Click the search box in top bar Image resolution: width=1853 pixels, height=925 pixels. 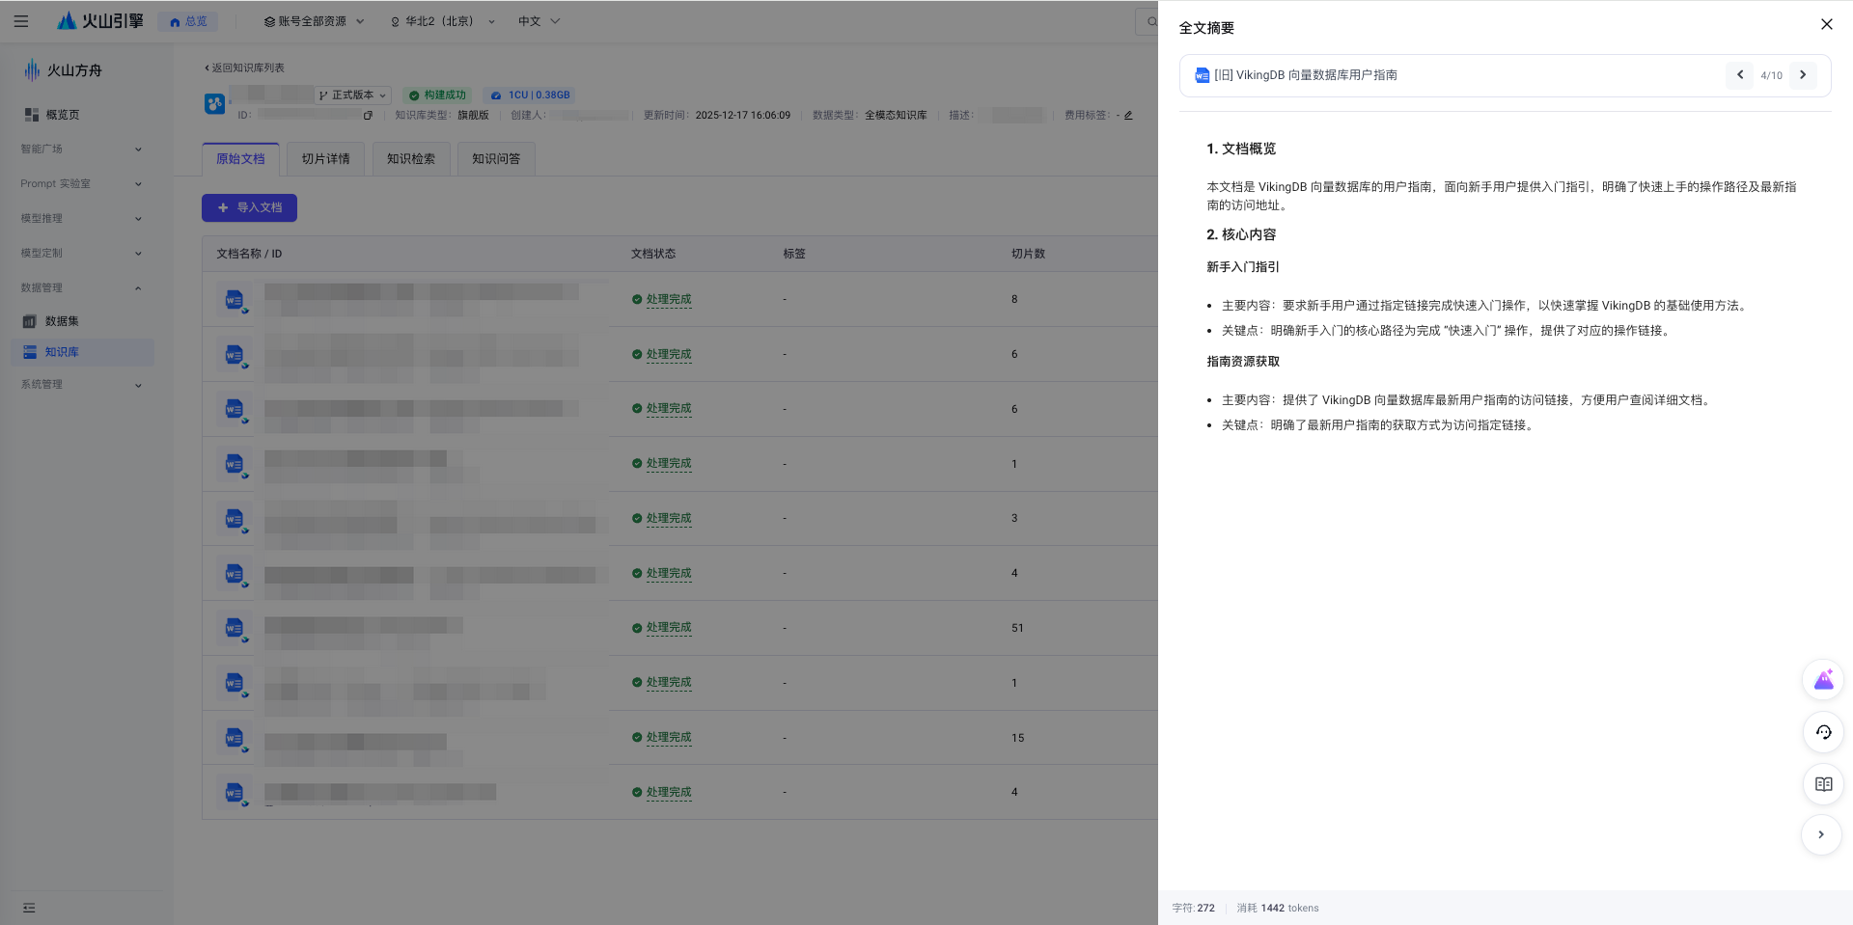[x=1148, y=21]
